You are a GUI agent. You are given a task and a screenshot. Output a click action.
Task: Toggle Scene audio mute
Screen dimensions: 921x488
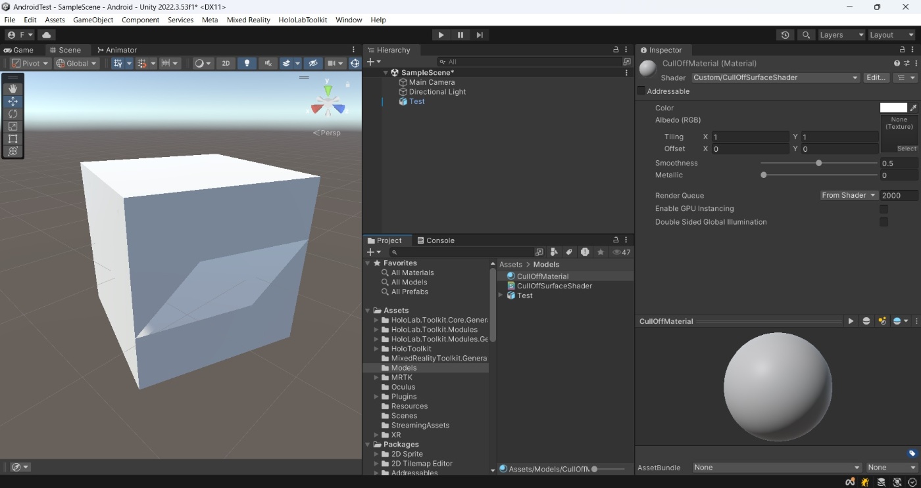pos(267,63)
